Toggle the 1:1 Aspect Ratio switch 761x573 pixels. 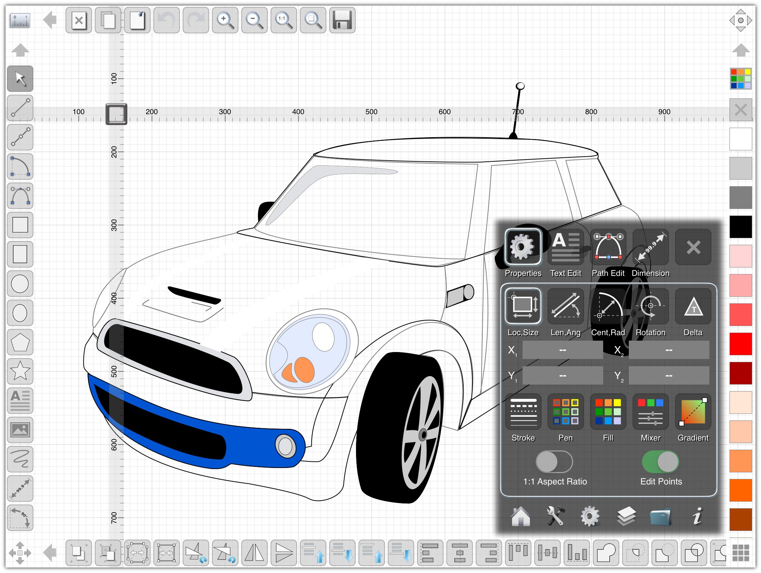pos(554,462)
